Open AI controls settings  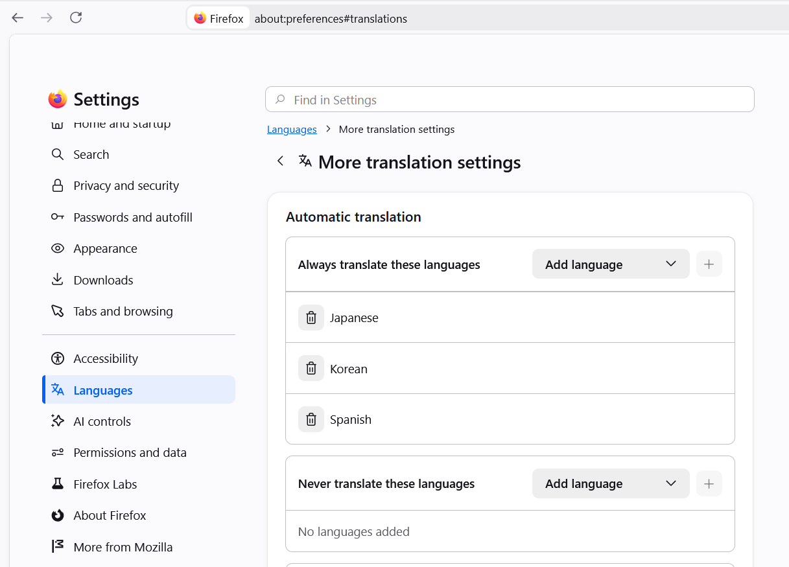(x=139, y=421)
